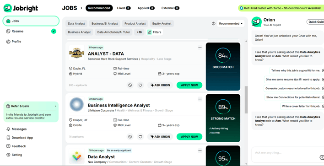Ask Orion about ANALYST - DATA job

pos(160,85)
